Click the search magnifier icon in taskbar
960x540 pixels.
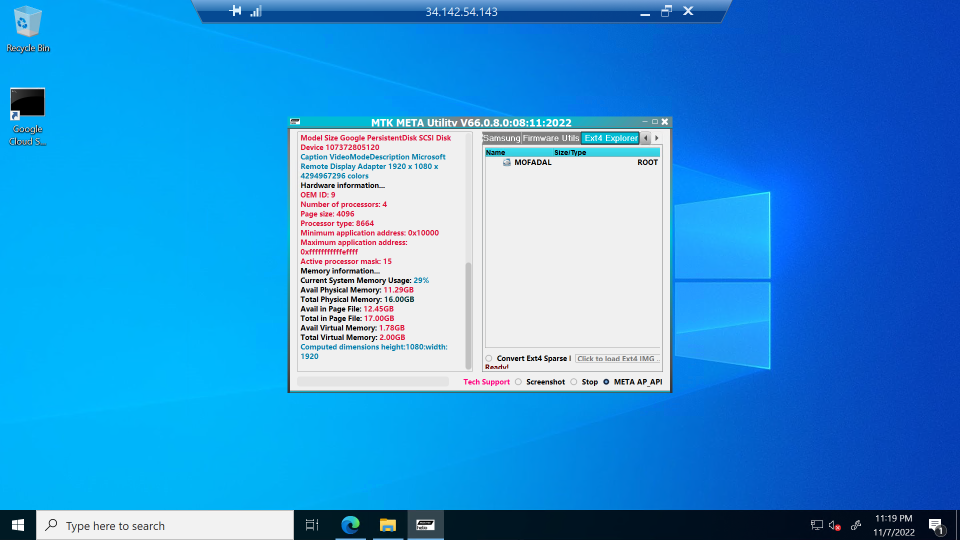tap(51, 525)
